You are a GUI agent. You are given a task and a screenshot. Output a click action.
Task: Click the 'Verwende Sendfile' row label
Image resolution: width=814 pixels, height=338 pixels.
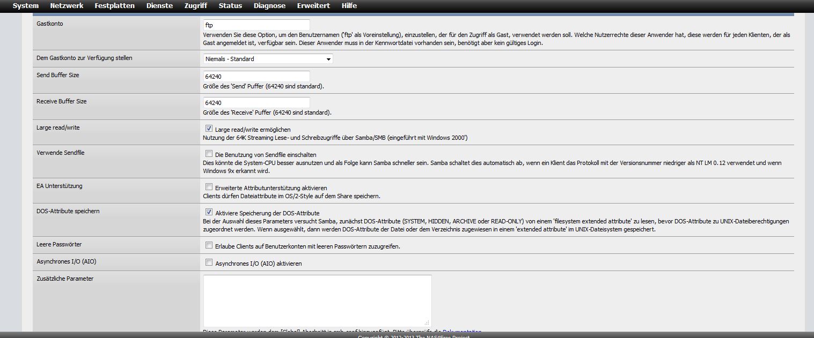[61, 153]
